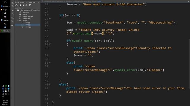The image size is (190, 106).
Task: Click mysqli_query on line 31
Action: tap(82, 41)
